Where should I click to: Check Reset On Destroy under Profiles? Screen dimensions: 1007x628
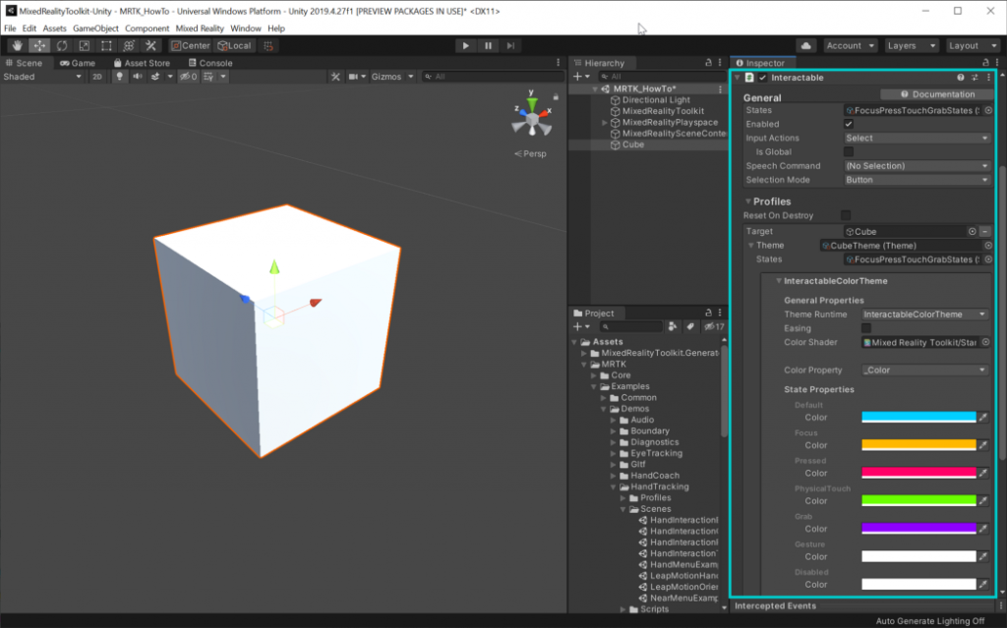[845, 215]
